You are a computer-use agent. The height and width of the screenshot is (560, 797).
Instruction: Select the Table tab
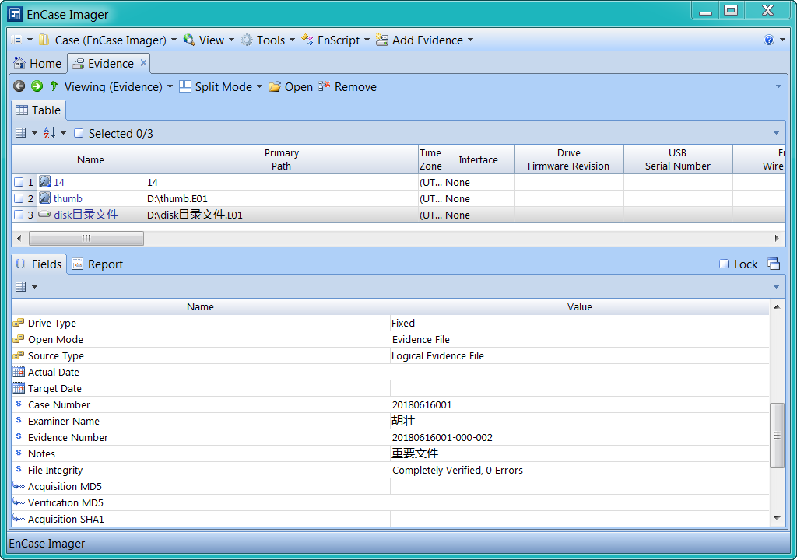[x=39, y=110]
